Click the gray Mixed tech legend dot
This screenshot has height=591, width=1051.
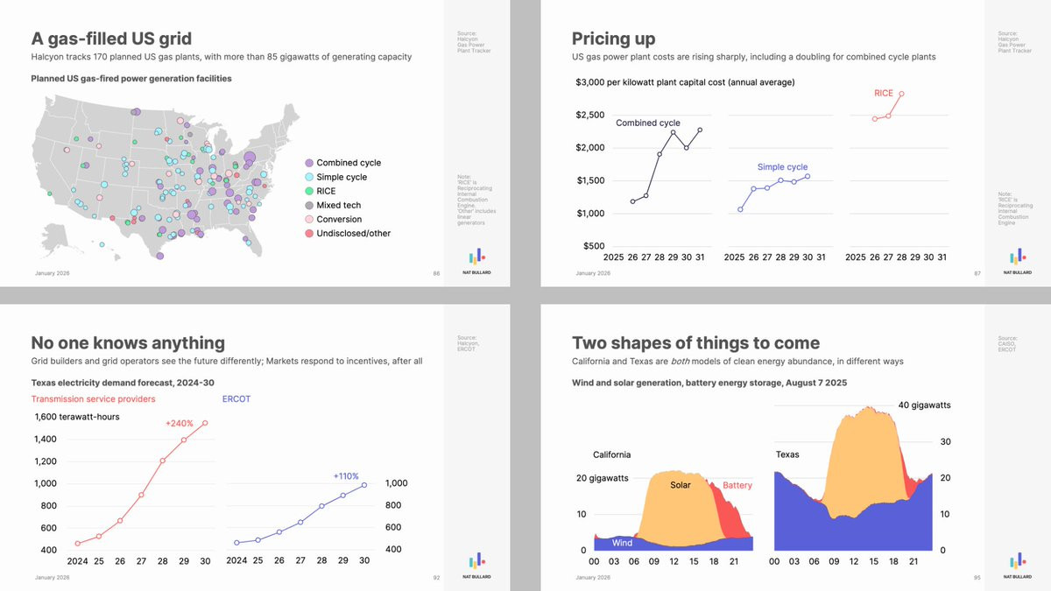tap(309, 205)
